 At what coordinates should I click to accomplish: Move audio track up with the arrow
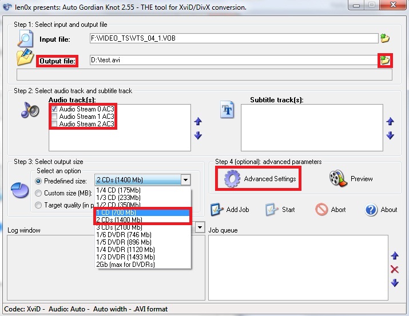pyautogui.click(x=198, y=121)
